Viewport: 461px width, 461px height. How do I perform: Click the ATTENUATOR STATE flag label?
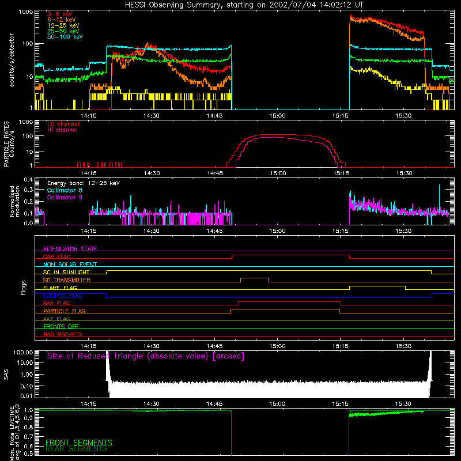[70, 249]
